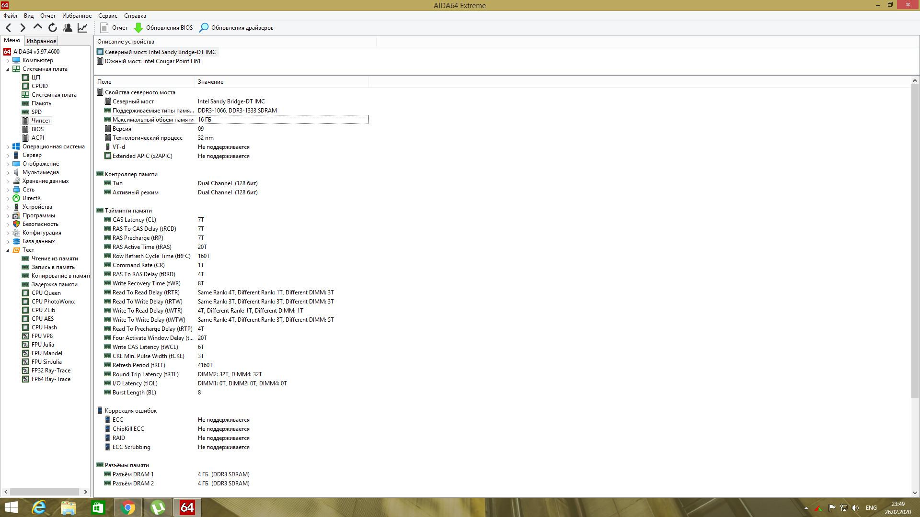The width and height of the screenshot is (920, 517).
Task: Click the Значение column header
Action: click(211, 82)
